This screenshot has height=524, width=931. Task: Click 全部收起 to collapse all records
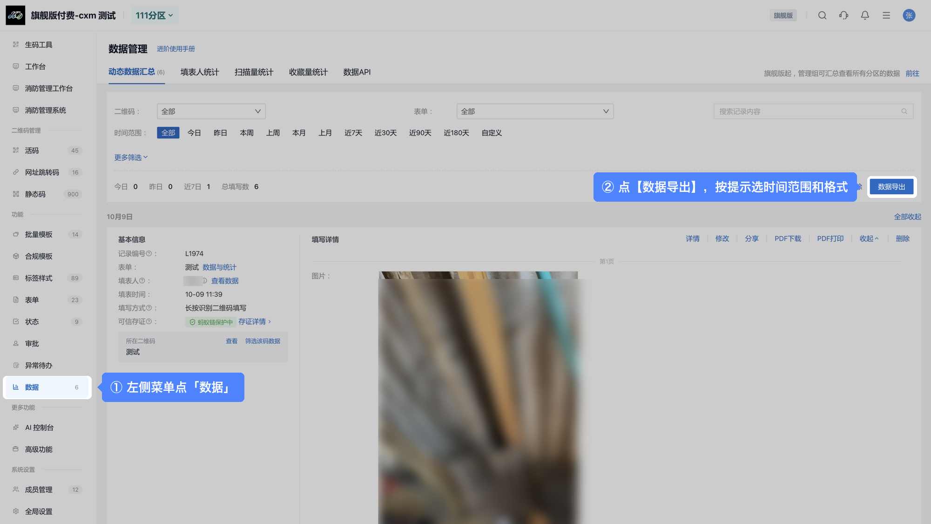[907, 217]
